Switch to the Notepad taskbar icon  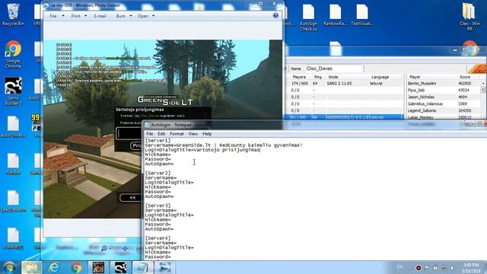(142, 267)
